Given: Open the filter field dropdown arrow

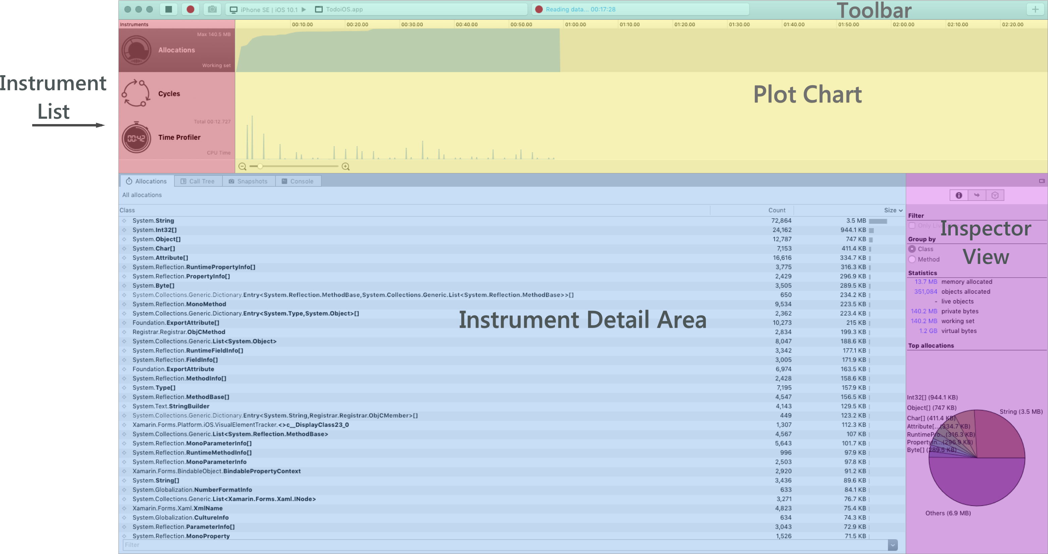Looking at the screenshot, I should tap(893, 545).
